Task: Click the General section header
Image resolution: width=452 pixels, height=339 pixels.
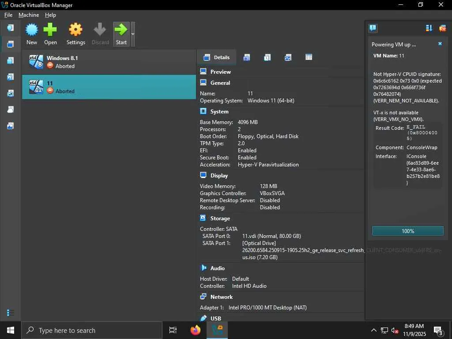Action: pyautogui.click(x=220, y=83)
